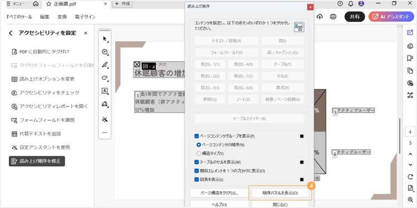Open more tools ellipsis
The image size is (417, 208).
[105, 133]
